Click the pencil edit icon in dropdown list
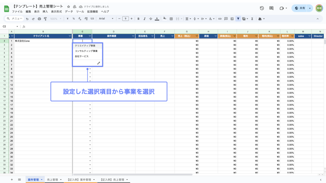 coord(98,63)
